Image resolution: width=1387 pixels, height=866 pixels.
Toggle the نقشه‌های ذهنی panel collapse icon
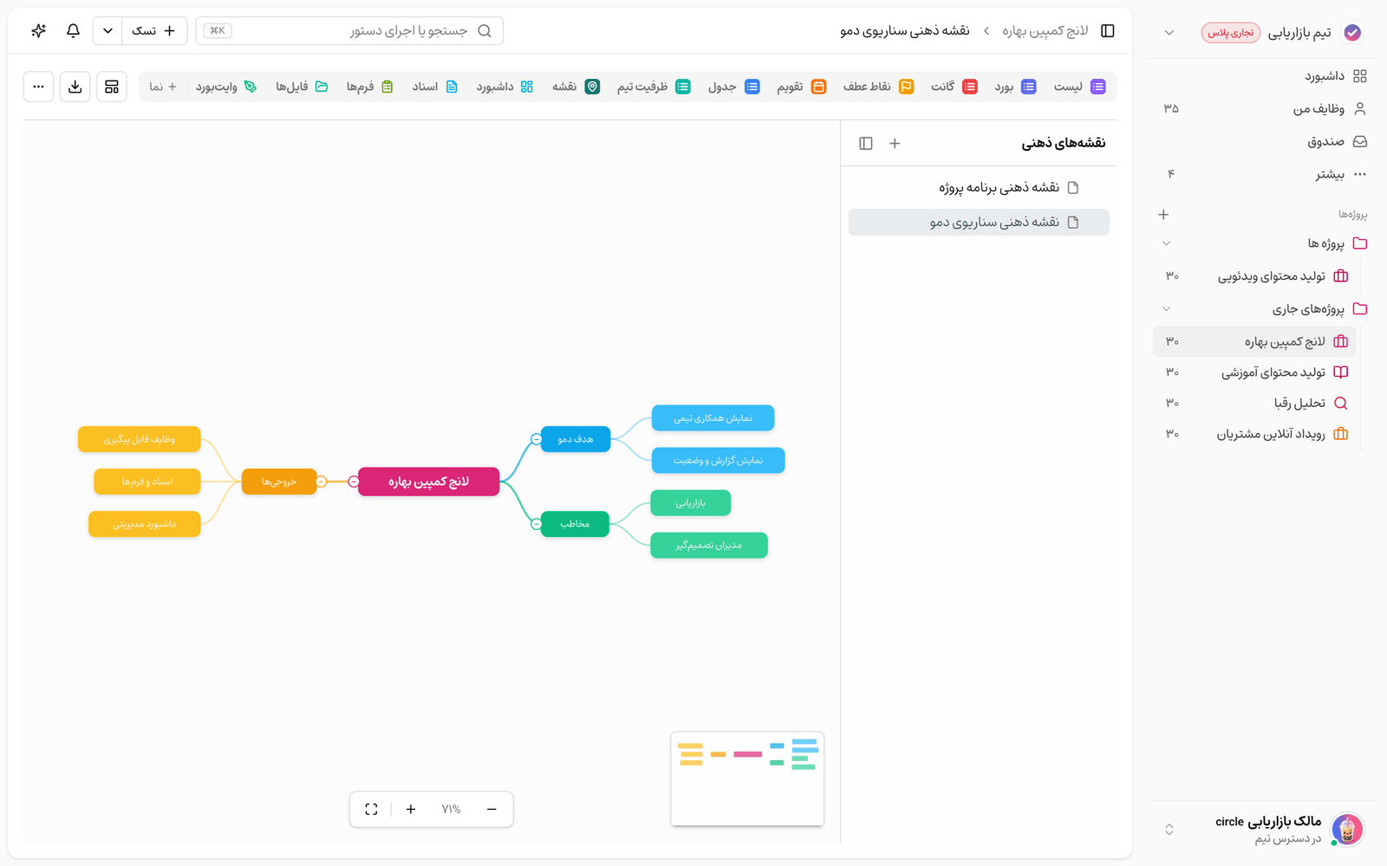click(x=866, y=144)
